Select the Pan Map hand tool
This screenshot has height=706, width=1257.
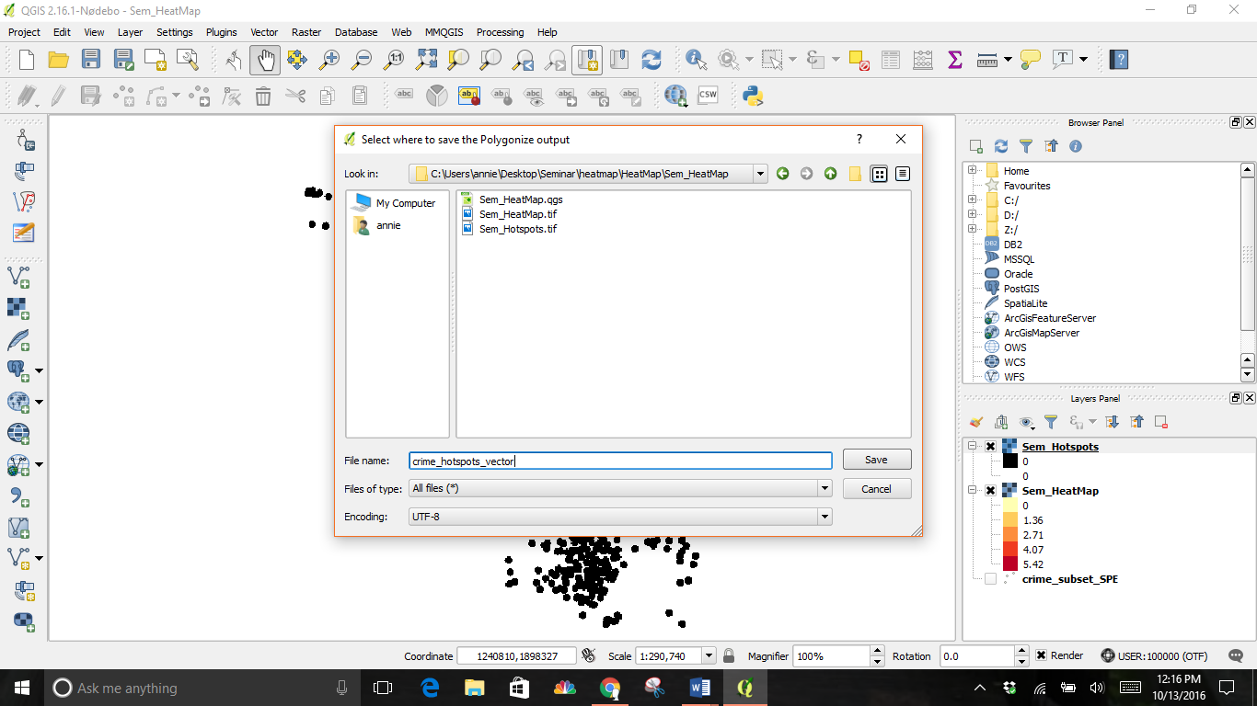point(265,60)
